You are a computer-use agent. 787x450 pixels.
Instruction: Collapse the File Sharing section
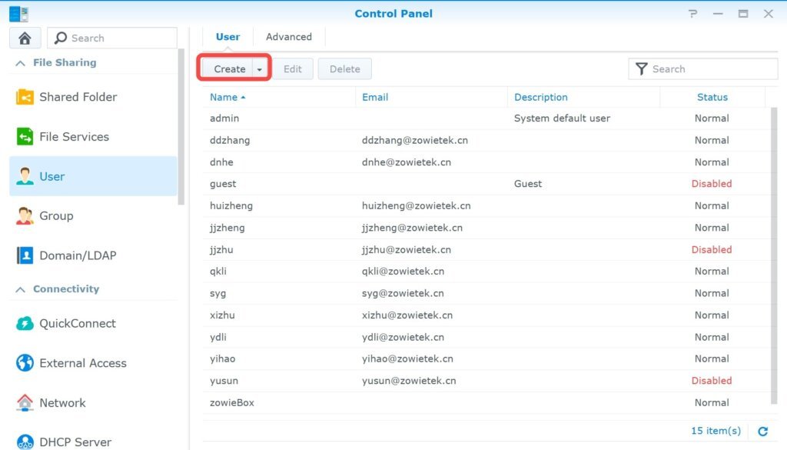21,63
